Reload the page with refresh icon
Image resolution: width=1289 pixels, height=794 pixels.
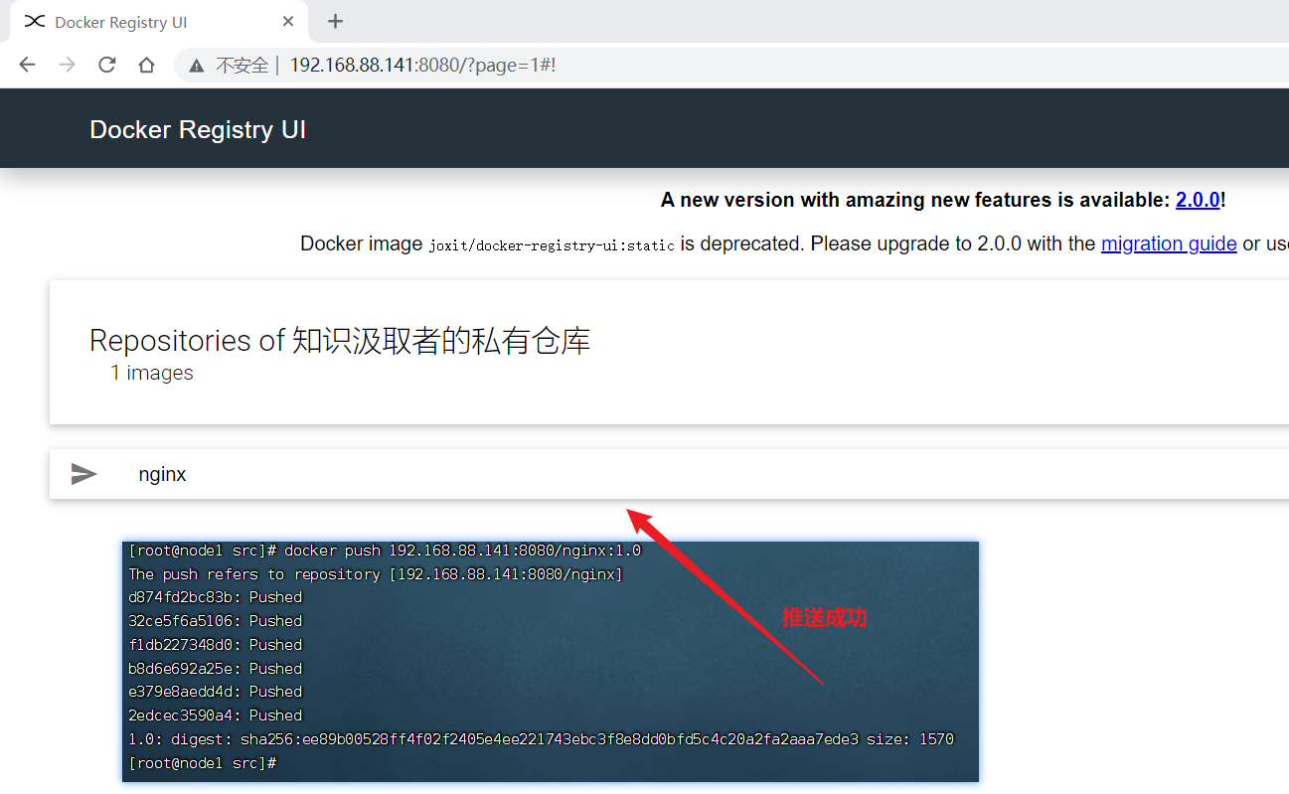(106, 66)
